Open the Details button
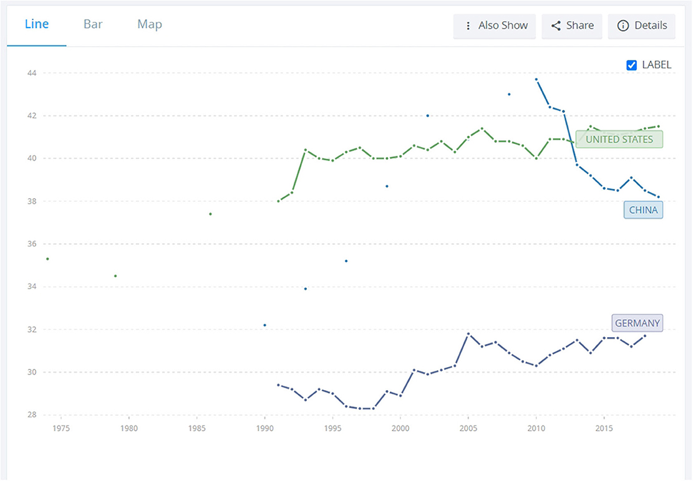This screenshot has width=693, height=481. point(642,26)
